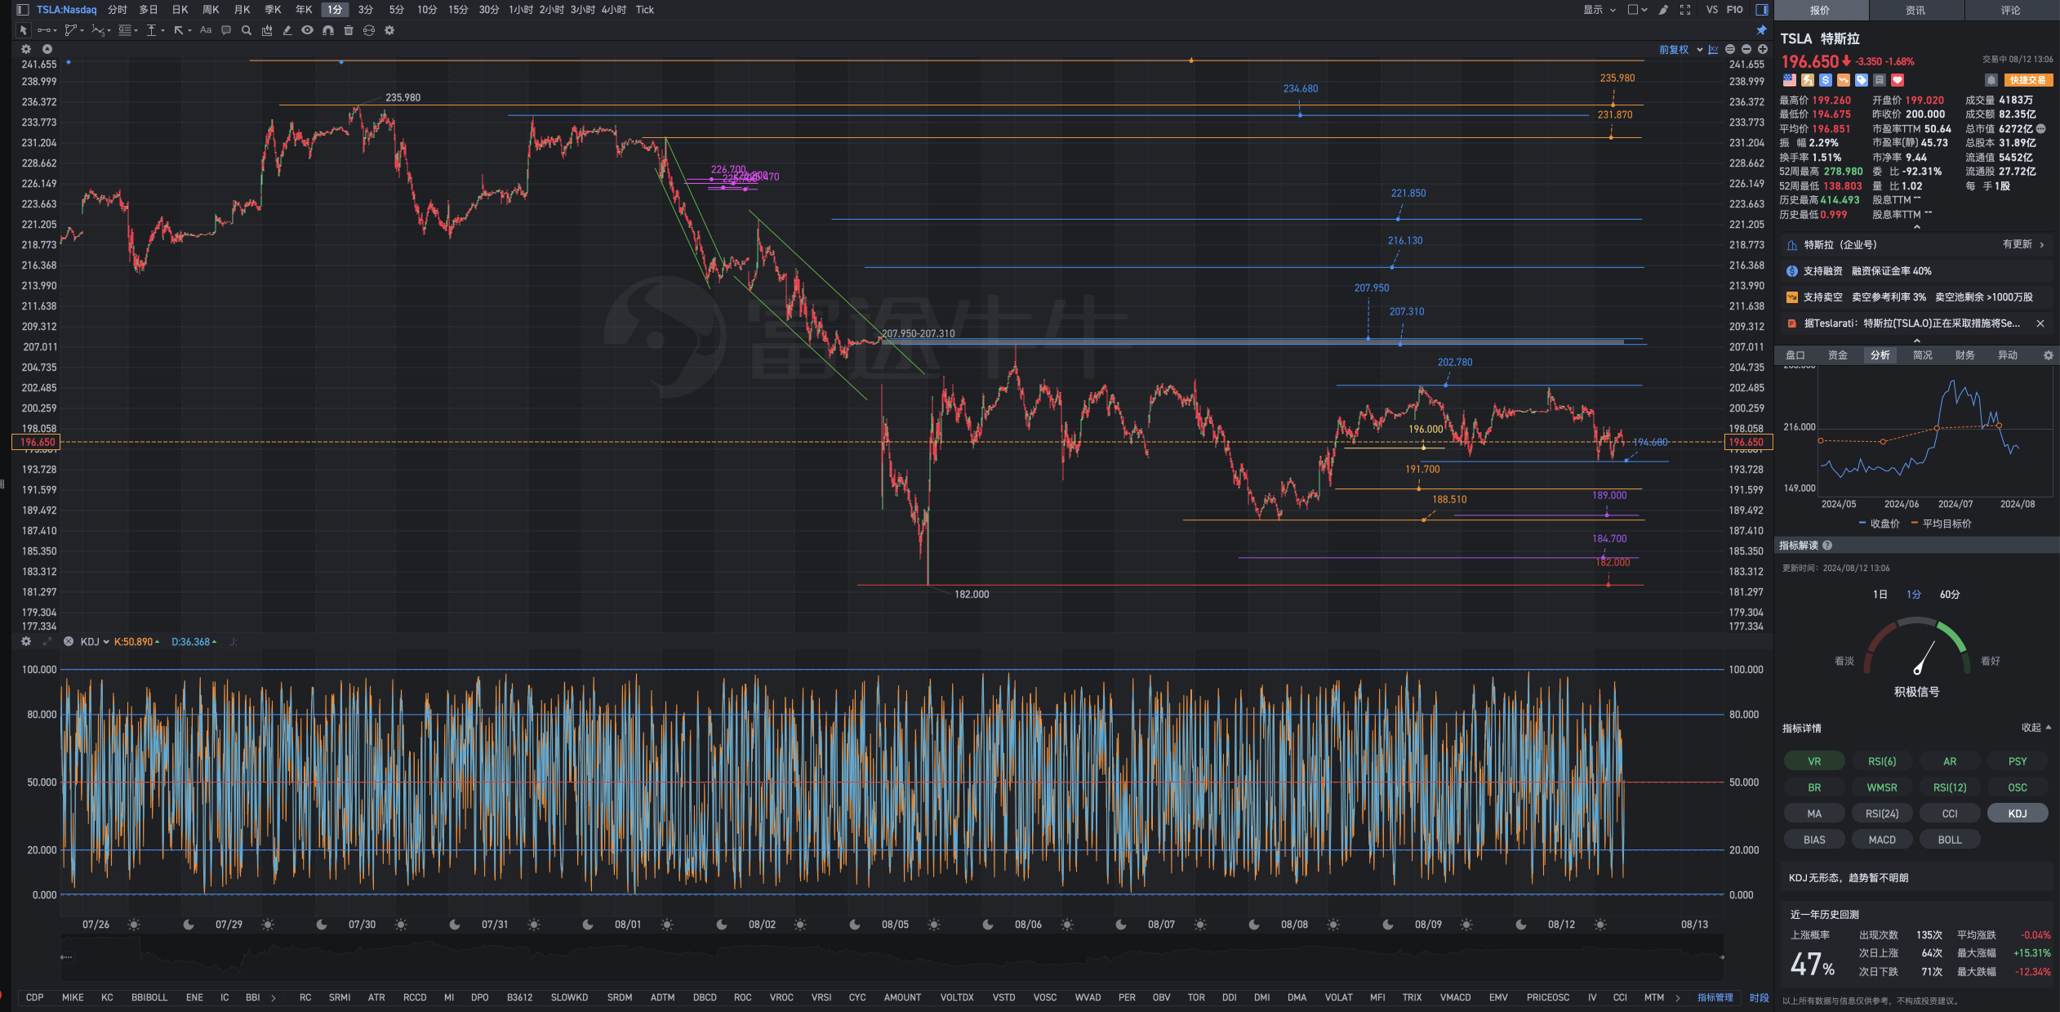The width and height of the screenshot is (2060, 1012).
Task: Open the 特斯拉 (企业号) link
Action: [x=1916, y=245]
